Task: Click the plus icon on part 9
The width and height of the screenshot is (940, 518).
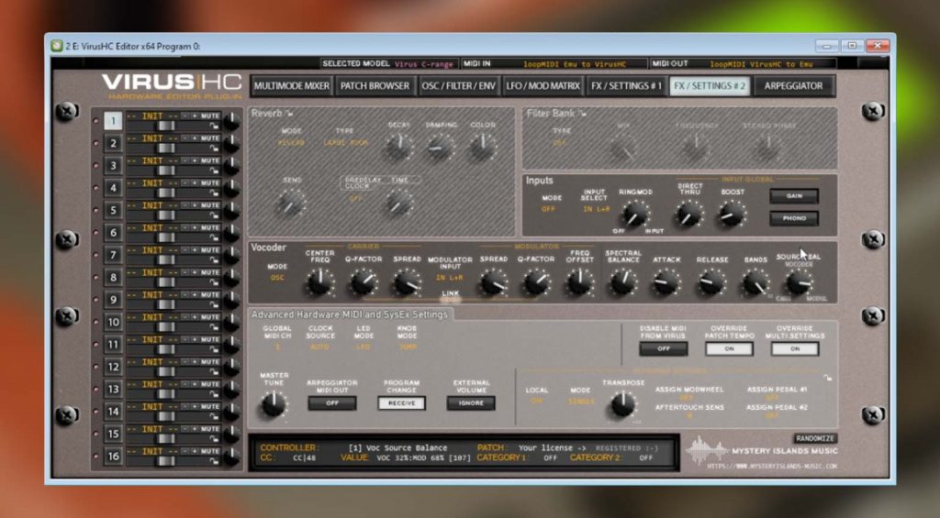Action: coord(195,294)
